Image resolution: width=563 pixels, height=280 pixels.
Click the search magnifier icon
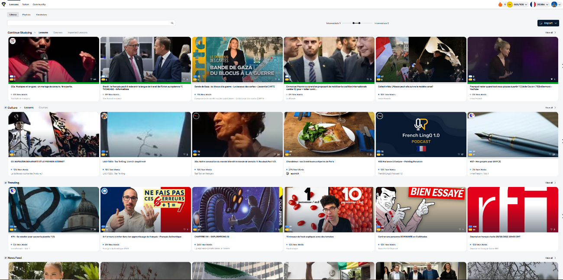172,23
